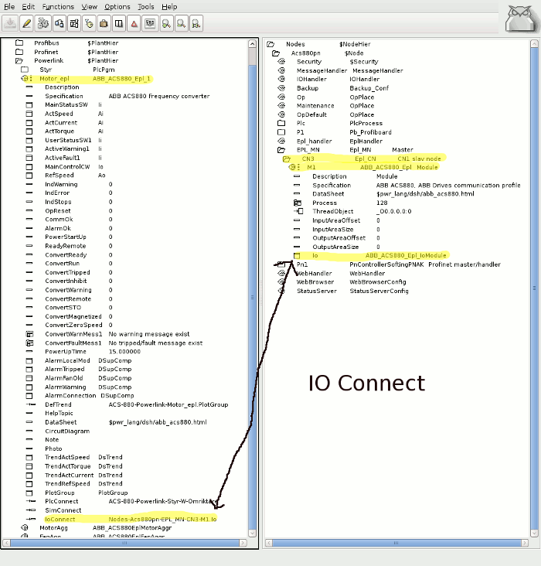Click the zoom out magnifier icon
Viewport: 541px width, 566px height.
pyautogui.click(x=181, y=23)
